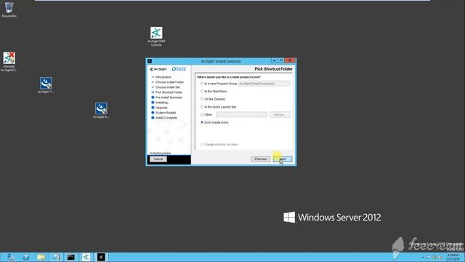Click the installer title bar system icon
Image resolution: width=465 pixels, height=262 pixels.
(150, 61)
